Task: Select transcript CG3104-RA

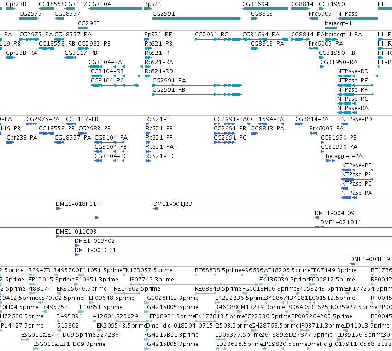Action: tap(116, 67)
